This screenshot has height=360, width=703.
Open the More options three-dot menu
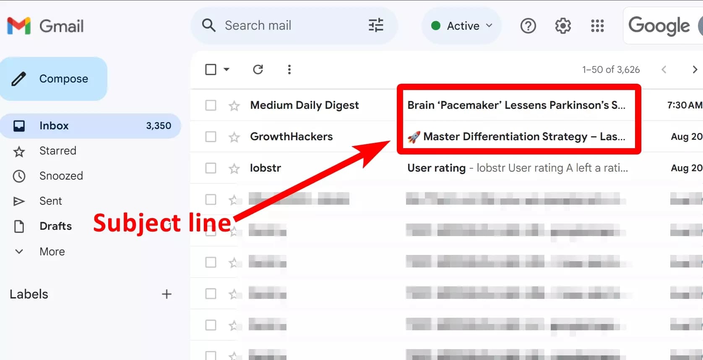coord(289,69)
